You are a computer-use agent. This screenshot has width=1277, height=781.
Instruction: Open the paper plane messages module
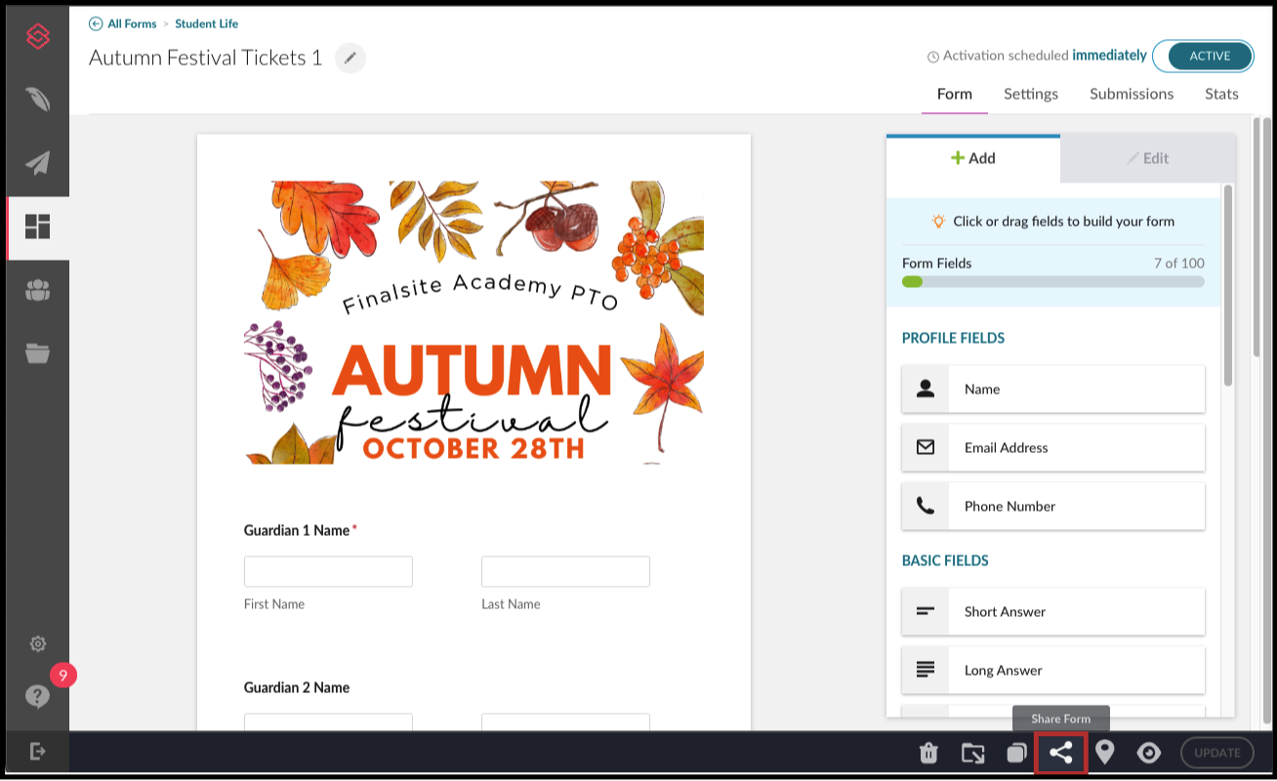[x=38, y=163]
